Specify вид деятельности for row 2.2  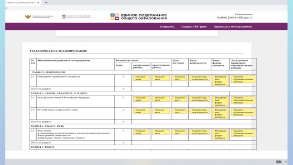click(x=200, y=111)
